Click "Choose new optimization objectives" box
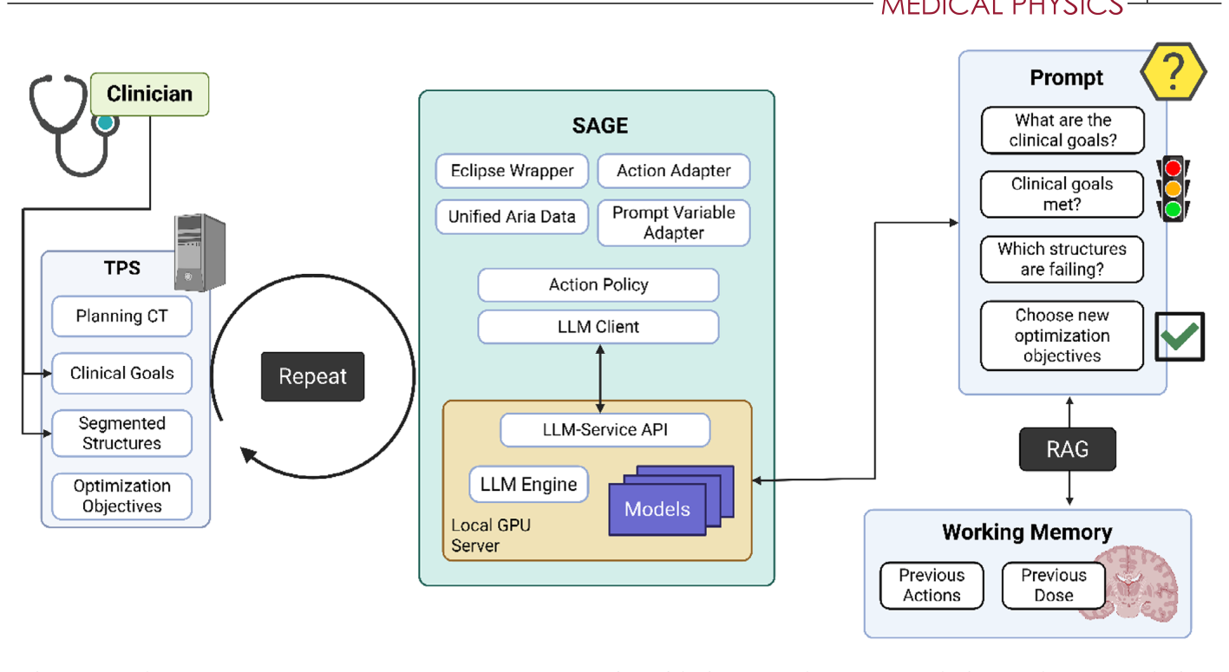Screen dimensions: 1229x672 [1062, 336]
